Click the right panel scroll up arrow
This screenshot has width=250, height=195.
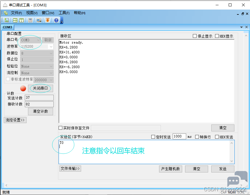(246, 36)
